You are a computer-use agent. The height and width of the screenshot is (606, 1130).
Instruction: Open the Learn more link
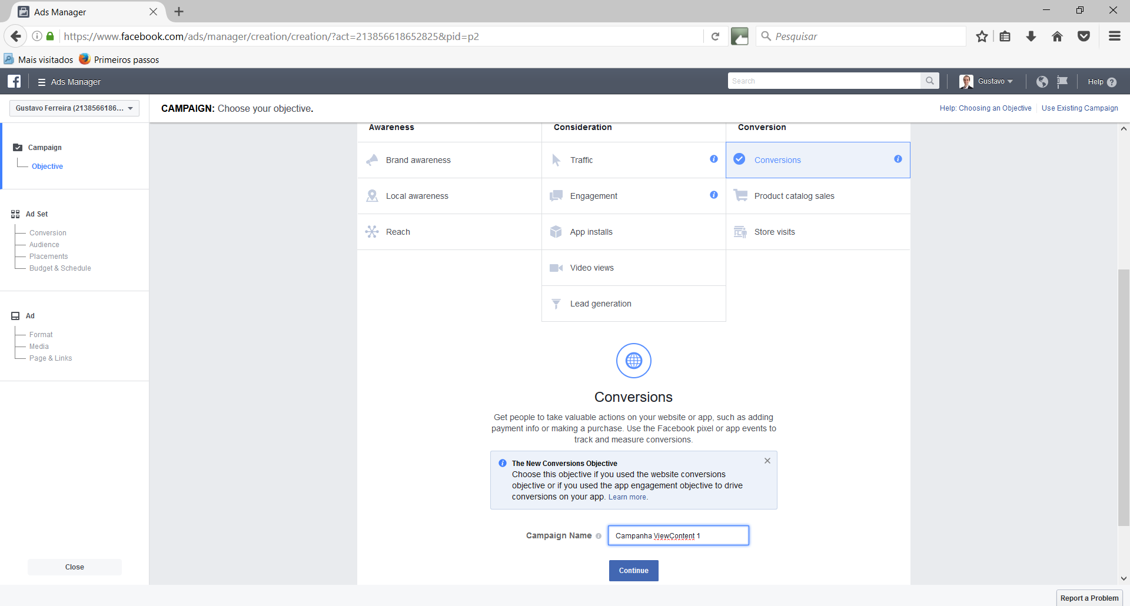627,497
